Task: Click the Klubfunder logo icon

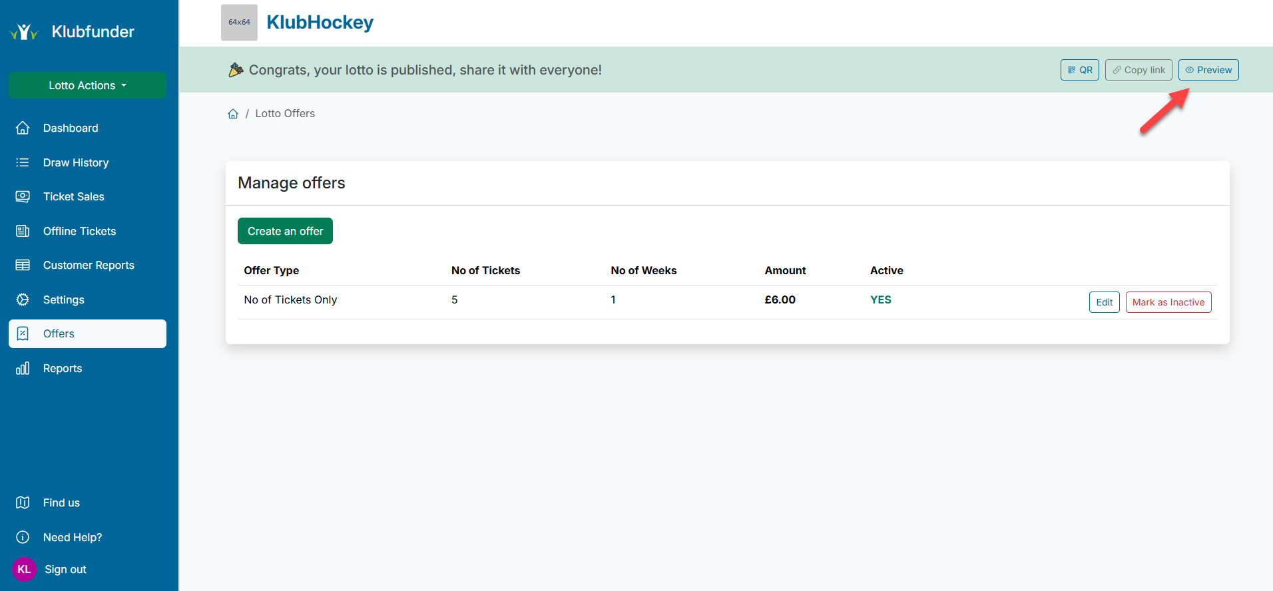Action: tap(24, 32)
